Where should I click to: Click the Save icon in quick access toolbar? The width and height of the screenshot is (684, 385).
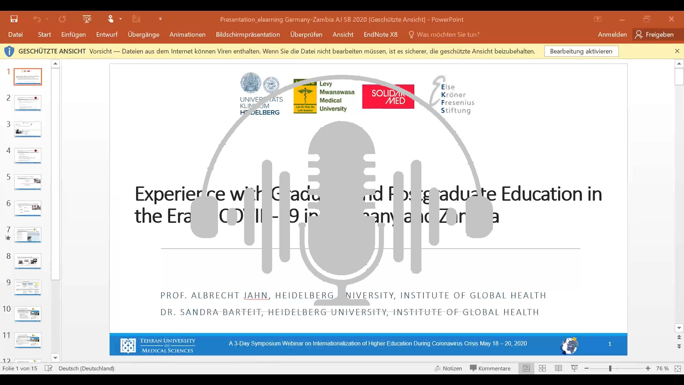point(14,19)
